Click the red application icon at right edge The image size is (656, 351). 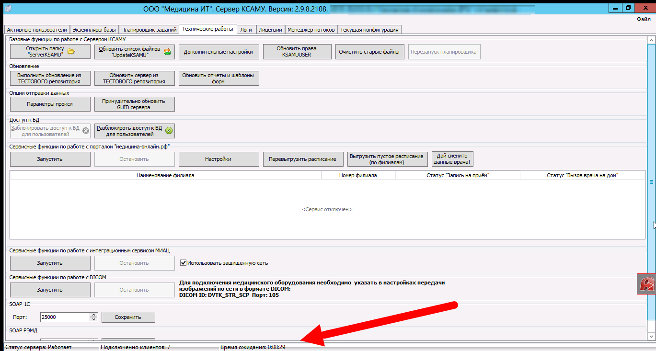647,284
